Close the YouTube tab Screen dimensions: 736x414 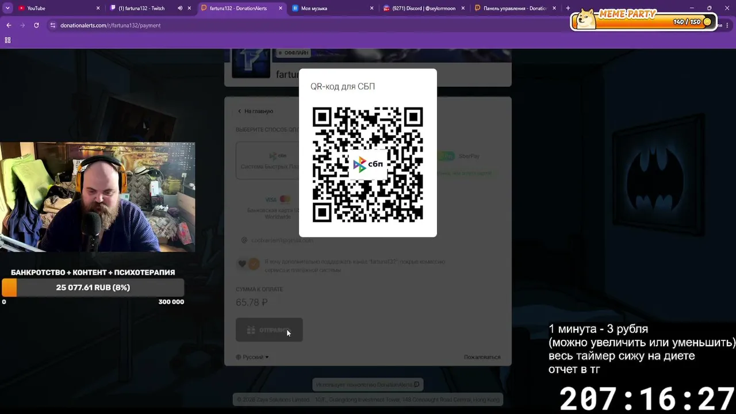(98, 8)
